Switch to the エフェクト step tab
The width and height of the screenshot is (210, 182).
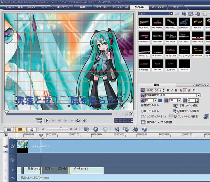102,7
